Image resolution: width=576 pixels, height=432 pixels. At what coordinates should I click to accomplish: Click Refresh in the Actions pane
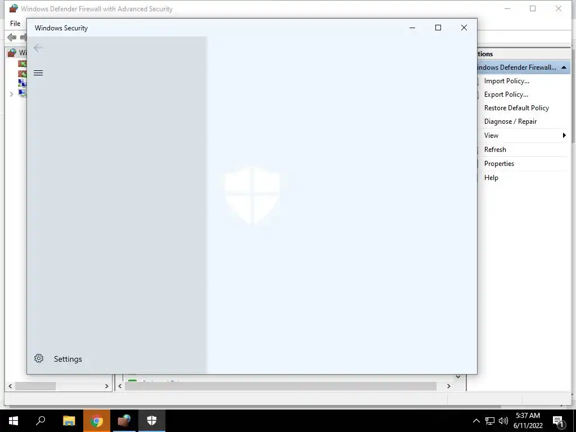tap(495, 149)
